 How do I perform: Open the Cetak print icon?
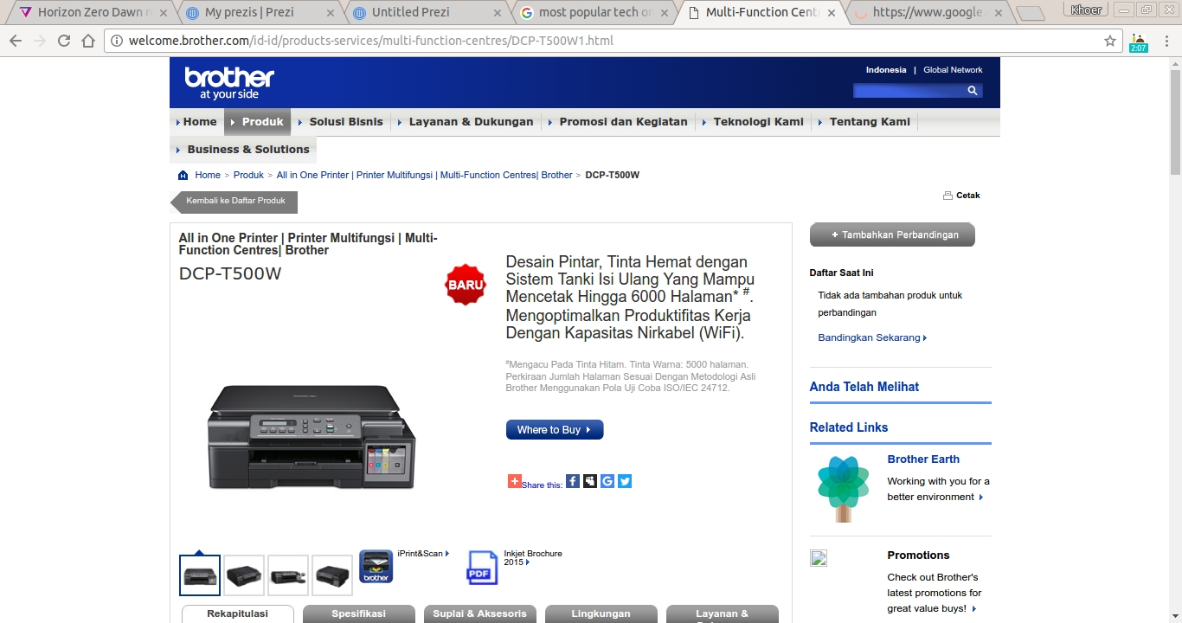(949, 195)
